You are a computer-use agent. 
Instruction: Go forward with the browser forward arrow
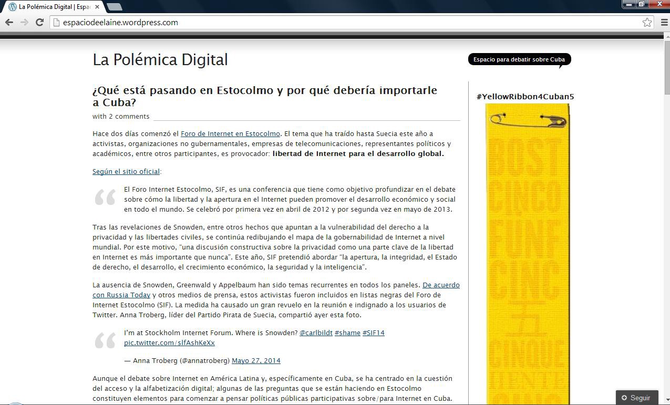[24, 22]
